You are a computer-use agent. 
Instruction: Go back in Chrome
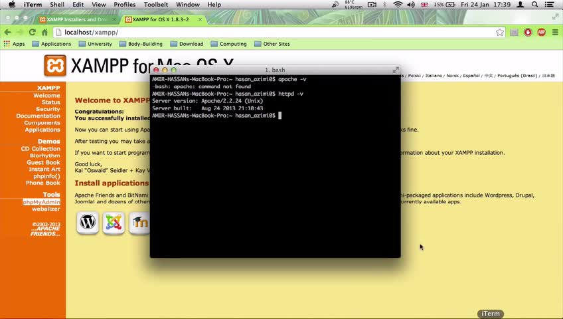tap(7, 33)
